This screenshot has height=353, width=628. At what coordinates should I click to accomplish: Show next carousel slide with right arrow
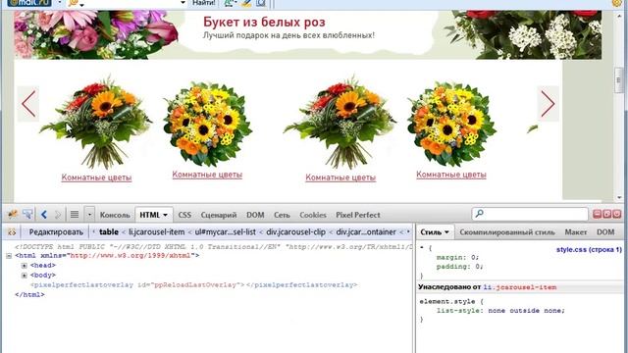point(548,104)
